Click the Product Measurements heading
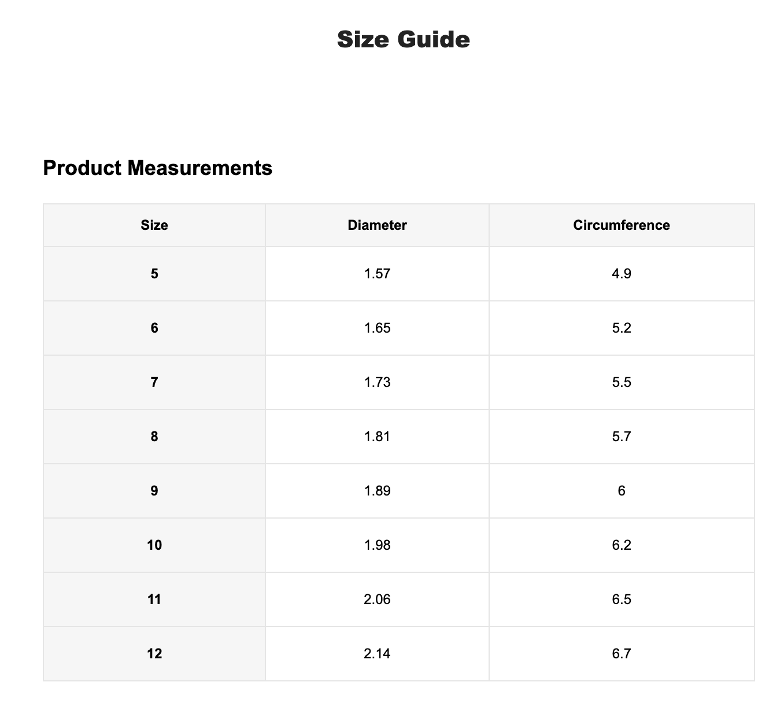784x708 pixels. pyautogui.click(x=157, y=168)
